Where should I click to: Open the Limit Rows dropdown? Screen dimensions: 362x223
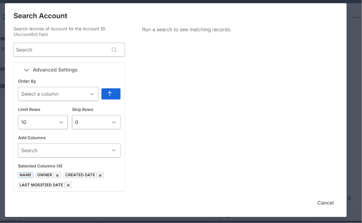[x=43, y=122]
